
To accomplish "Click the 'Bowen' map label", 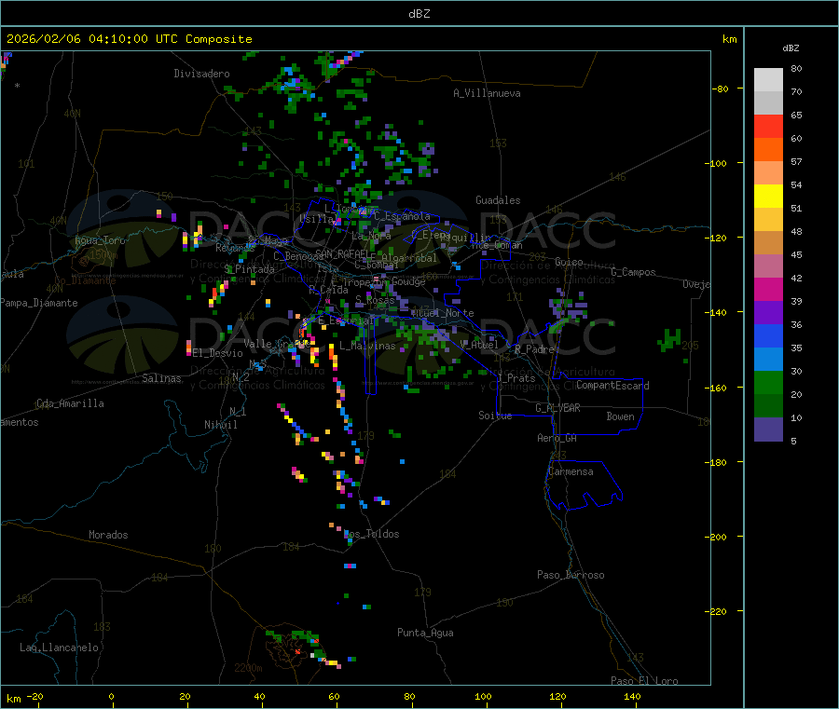I will click(x=621, y=416).
